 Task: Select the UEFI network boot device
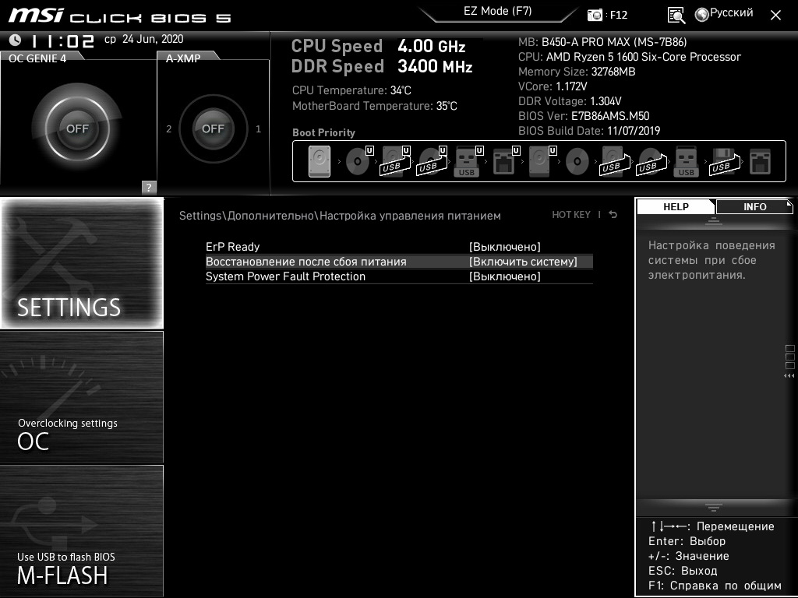(505, 162)
